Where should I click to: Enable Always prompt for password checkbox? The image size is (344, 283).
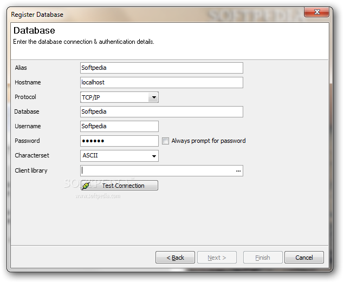[165, 141]
